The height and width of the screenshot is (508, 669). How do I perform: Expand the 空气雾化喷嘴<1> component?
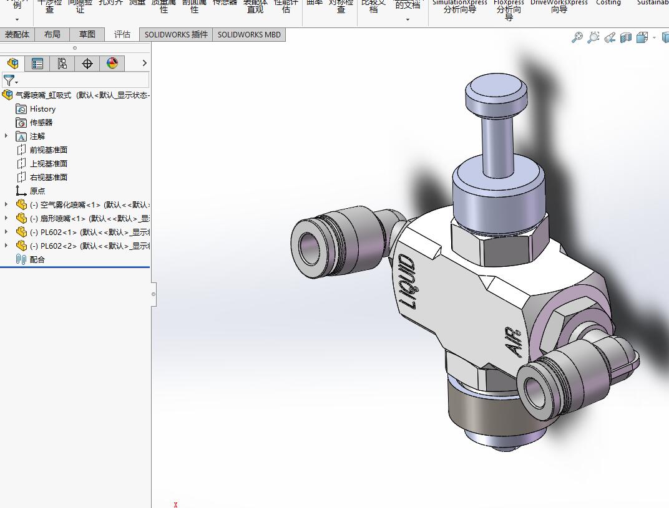tap(6, 204)
